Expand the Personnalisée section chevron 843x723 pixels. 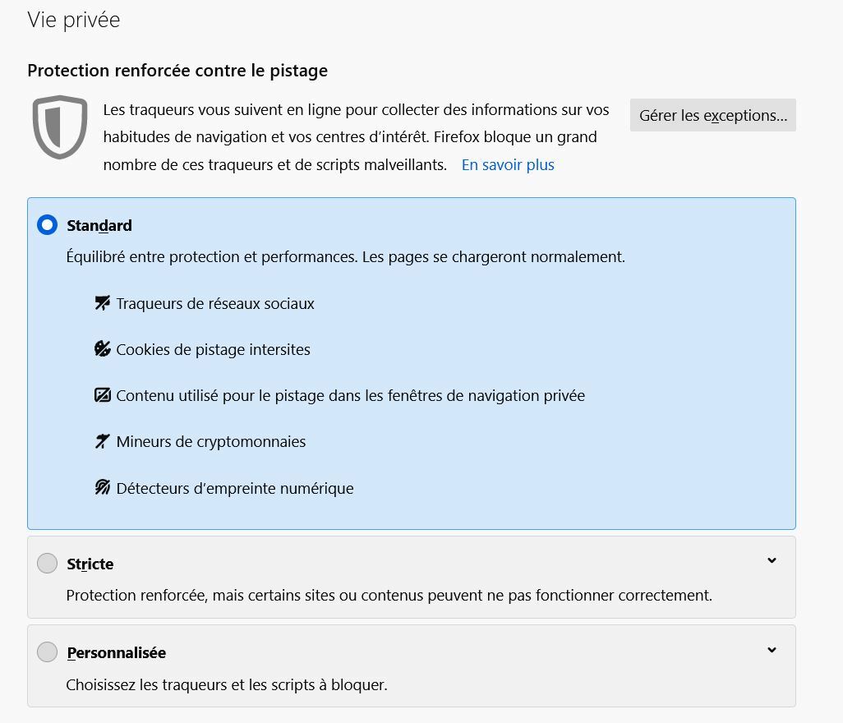click(x=772, y=650)
